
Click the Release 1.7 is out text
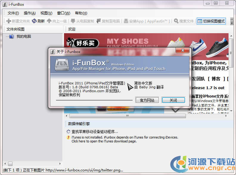pyautogui.click(x=208, y=88)
